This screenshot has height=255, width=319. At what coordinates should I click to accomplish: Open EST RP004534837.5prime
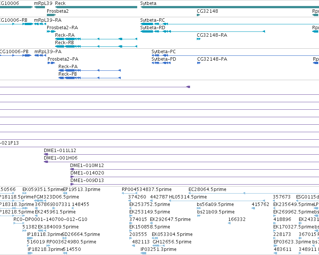pyautogui.click(x=147, y=189)
